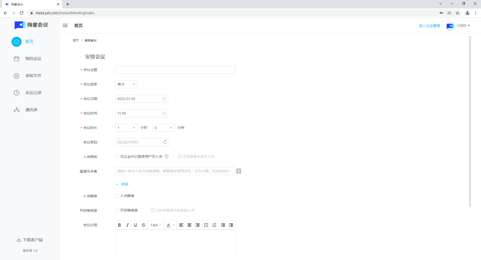Image resolution: width=481 pixels, height=260 pixels.
Task: Open the user account dropdown arrow
Action: (x=469, y=25)
